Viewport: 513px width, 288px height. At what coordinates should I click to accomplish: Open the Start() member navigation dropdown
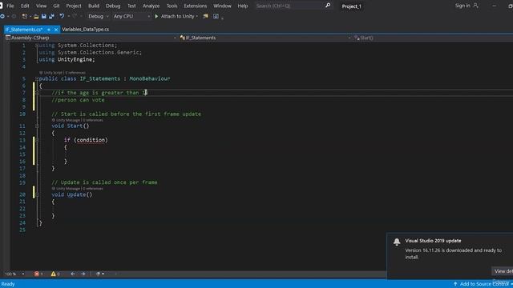click(433, 38)
